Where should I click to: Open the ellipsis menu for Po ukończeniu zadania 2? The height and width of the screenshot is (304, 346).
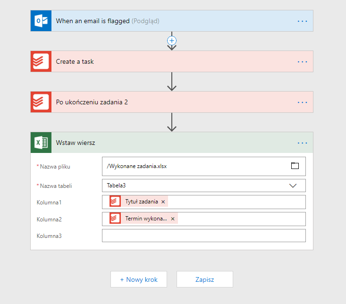click(302, 102)
